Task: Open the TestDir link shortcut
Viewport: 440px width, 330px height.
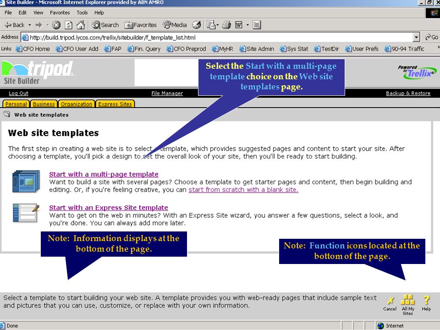Action: 326,49
